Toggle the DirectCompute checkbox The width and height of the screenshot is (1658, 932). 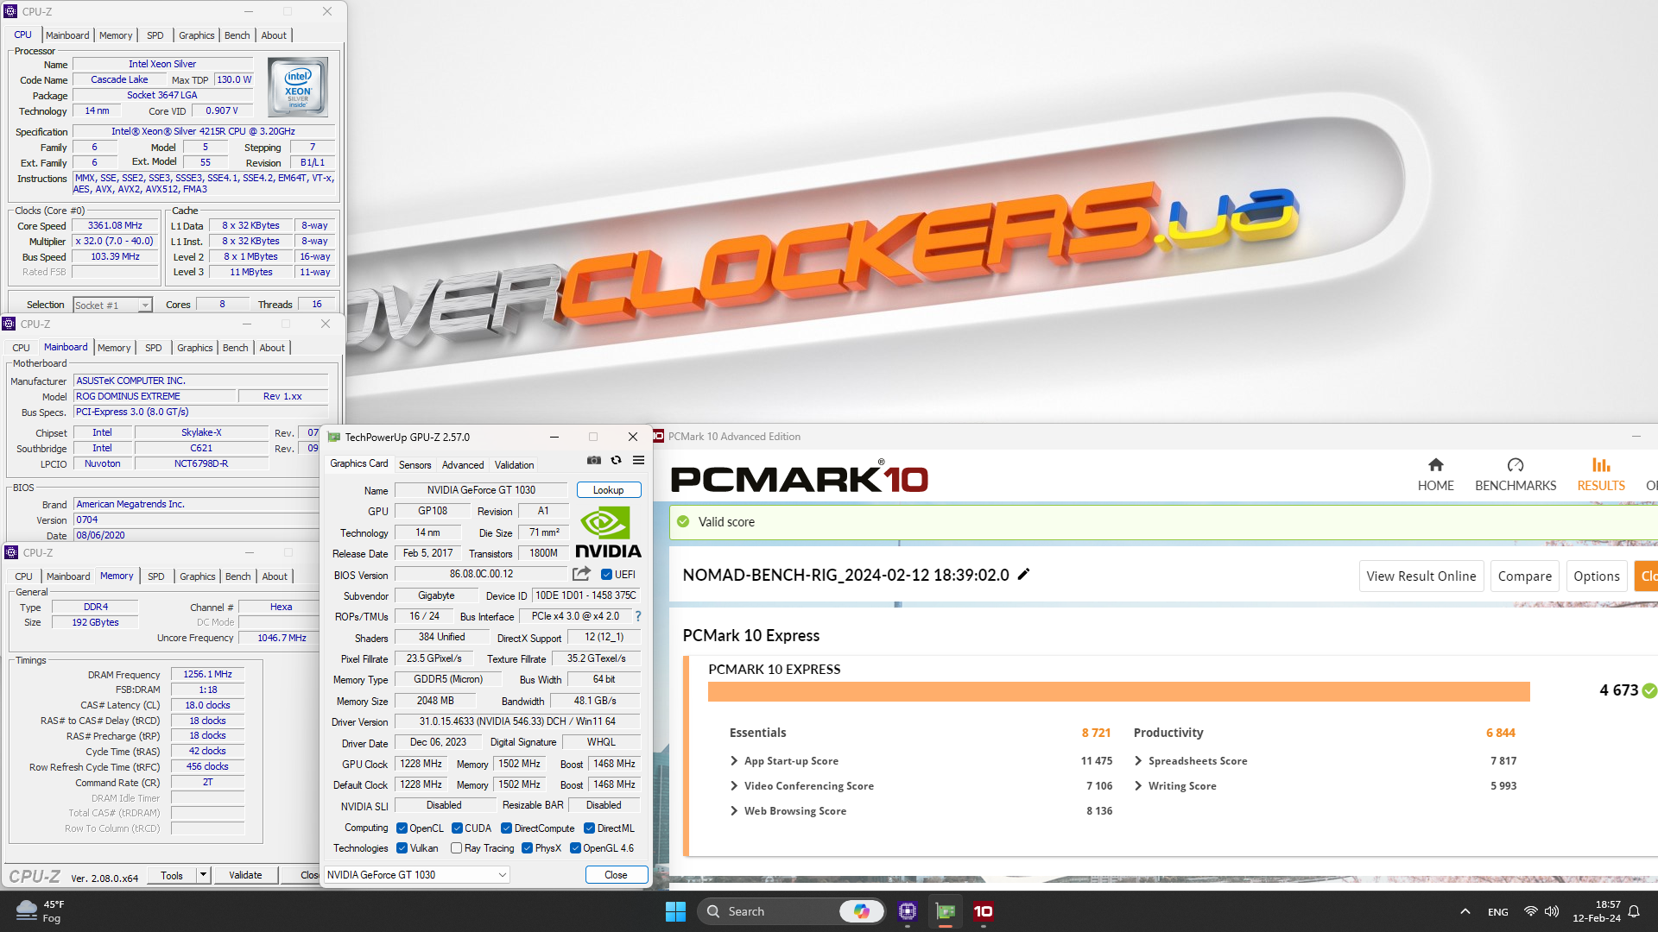(x=506, y=828)
